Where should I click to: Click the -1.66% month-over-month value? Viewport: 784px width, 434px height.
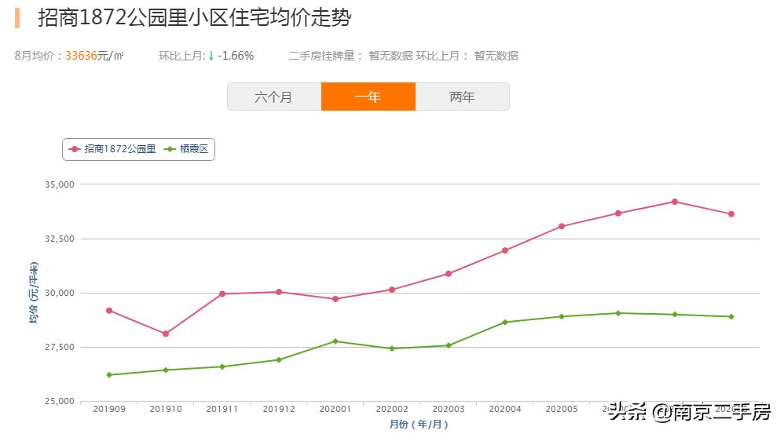click(236, 56)
